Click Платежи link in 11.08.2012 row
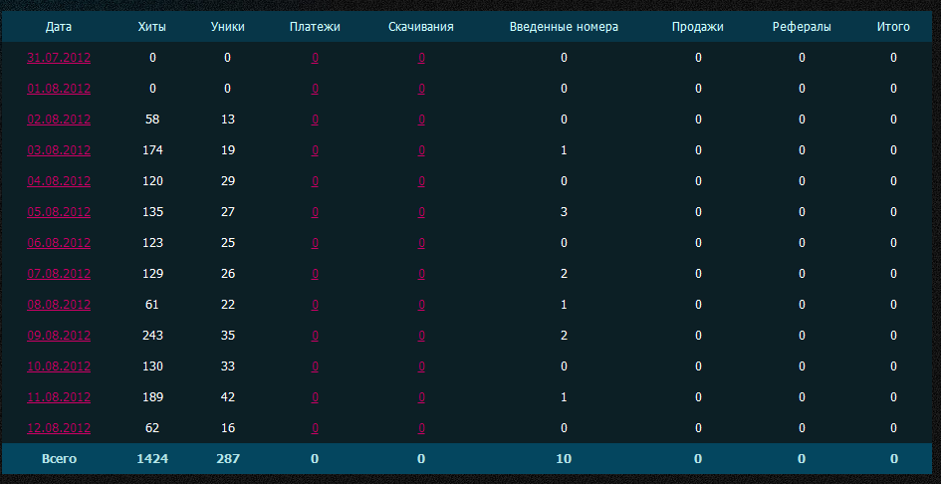The image size is (941, 484). tap(315, 397)
